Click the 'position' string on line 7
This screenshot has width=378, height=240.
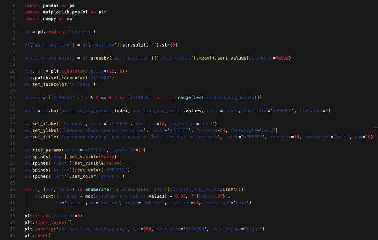click(x=104, y=45)
